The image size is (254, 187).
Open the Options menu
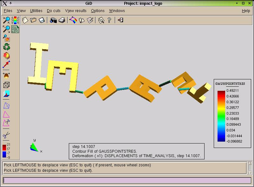98,11
